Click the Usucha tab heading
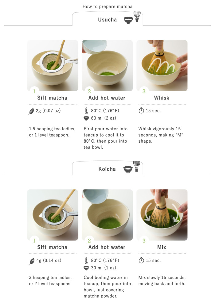The width and height of the screenshot is (215, 305). (x=107, y=20)
